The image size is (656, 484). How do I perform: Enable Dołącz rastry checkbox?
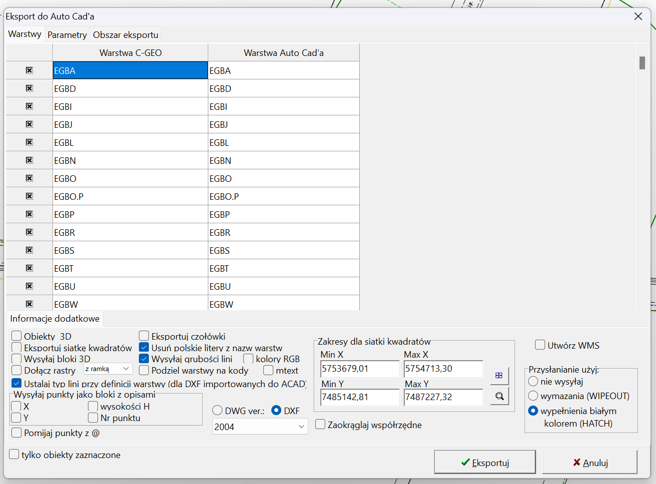point(16,370)
